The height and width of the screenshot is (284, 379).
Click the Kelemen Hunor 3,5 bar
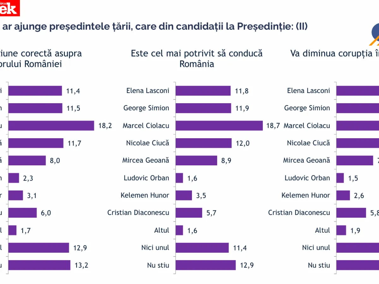click(x=183, y=195)
